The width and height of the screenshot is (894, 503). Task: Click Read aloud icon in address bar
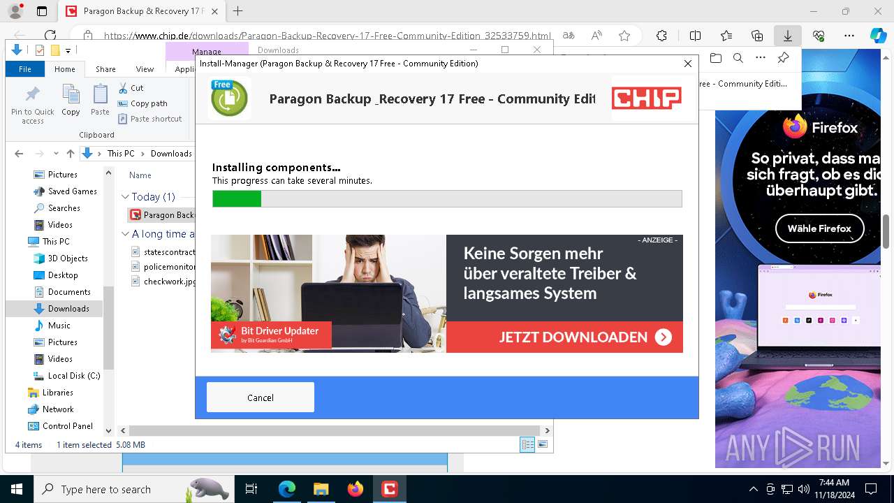tap(596, 36)
